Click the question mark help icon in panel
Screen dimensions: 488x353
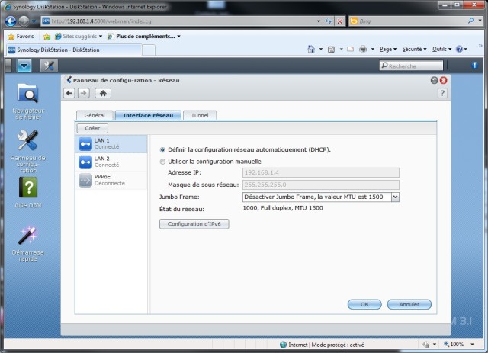click(x=442, y=93)
